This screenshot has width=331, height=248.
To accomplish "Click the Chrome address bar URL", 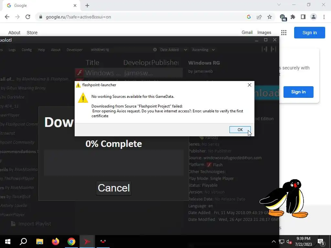I will (78, 17).
